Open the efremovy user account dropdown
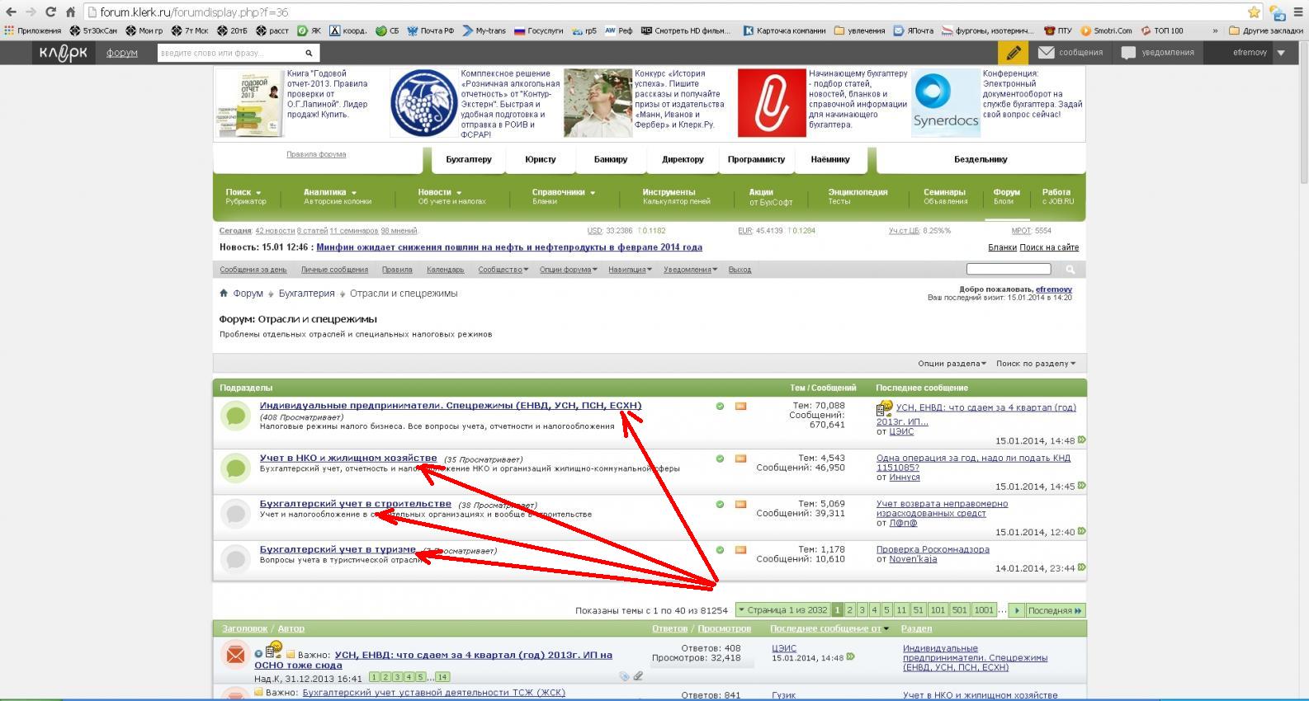 (x=1281, y=53)
